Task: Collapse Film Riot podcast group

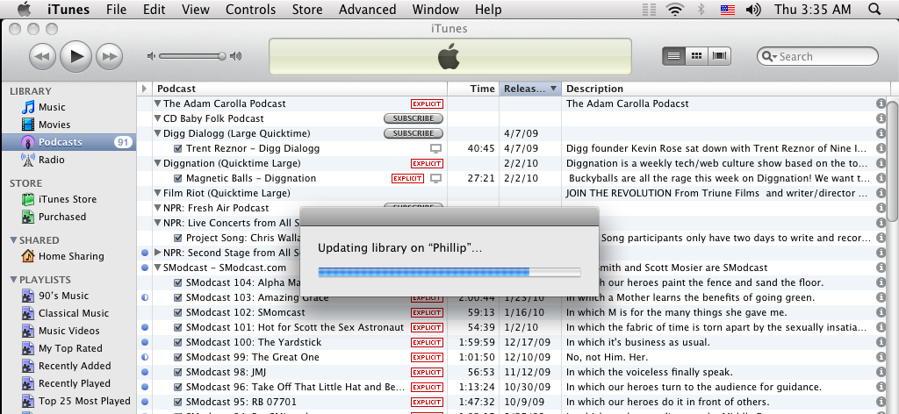Action: 158,193
